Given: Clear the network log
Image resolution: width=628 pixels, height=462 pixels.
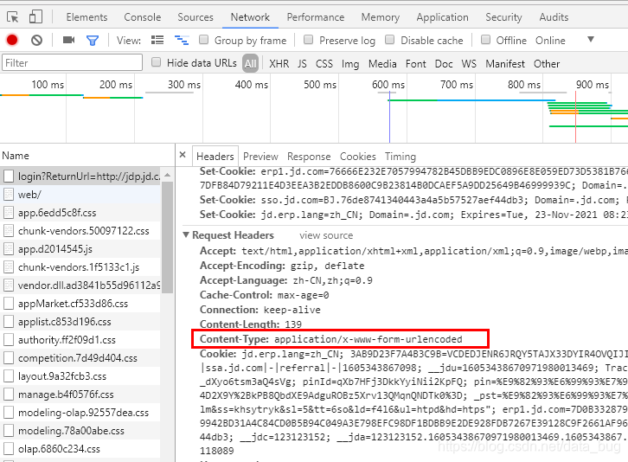Looking at the screenshot, I should 36,40.
